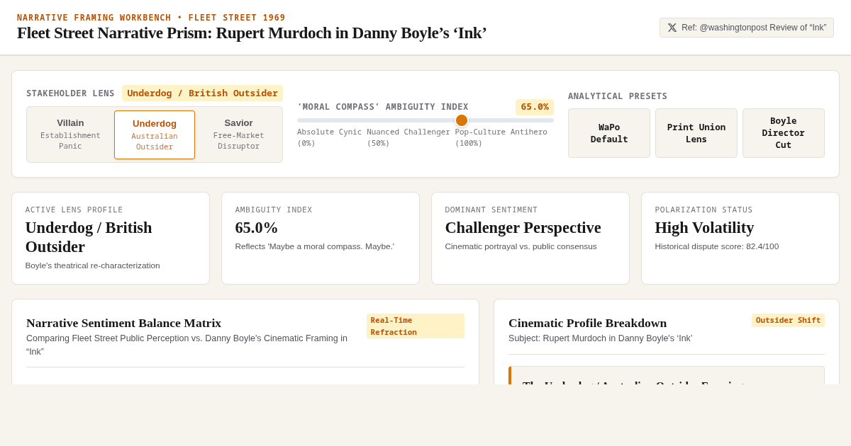
Task: Click the 'Nuanced Challenger (50%)' slider label
Action: pos(408,137)
